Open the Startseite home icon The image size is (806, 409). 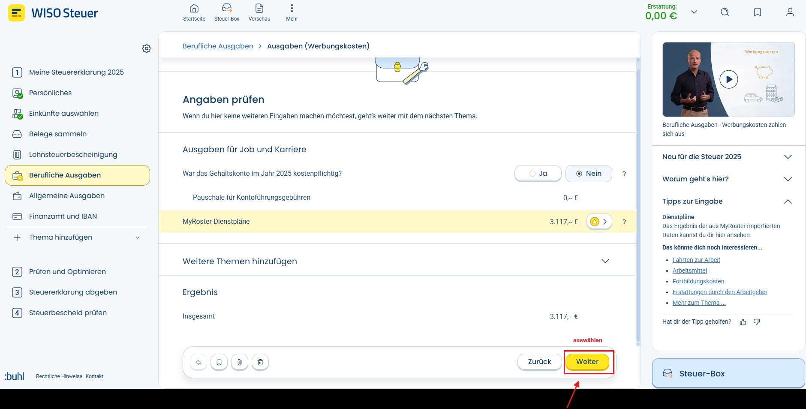click(194, 12)
